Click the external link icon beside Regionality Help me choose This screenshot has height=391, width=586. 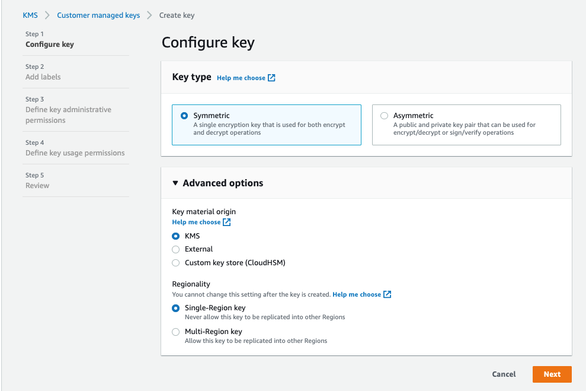pos(388,294)
